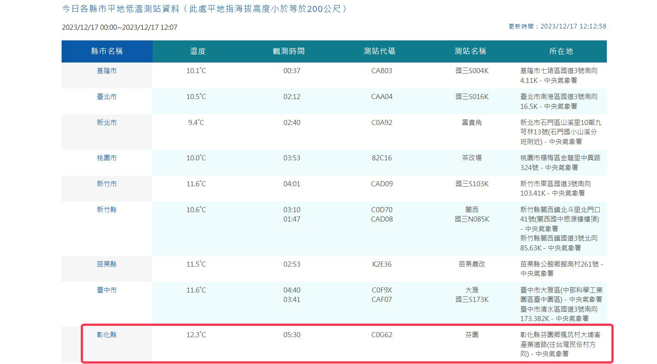
Task: Open the 新竹縣 county link
Action: tap(107, 210)
